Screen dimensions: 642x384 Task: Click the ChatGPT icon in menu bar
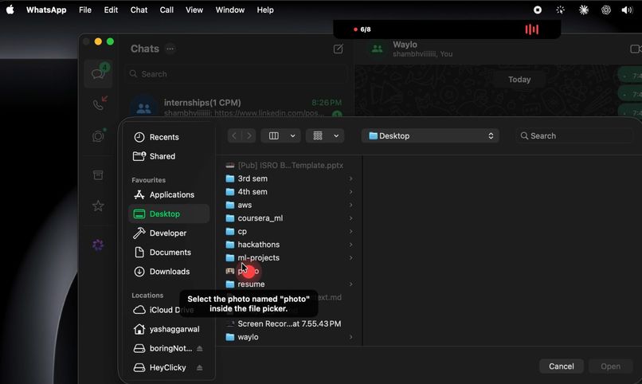[x=606, y=10]
